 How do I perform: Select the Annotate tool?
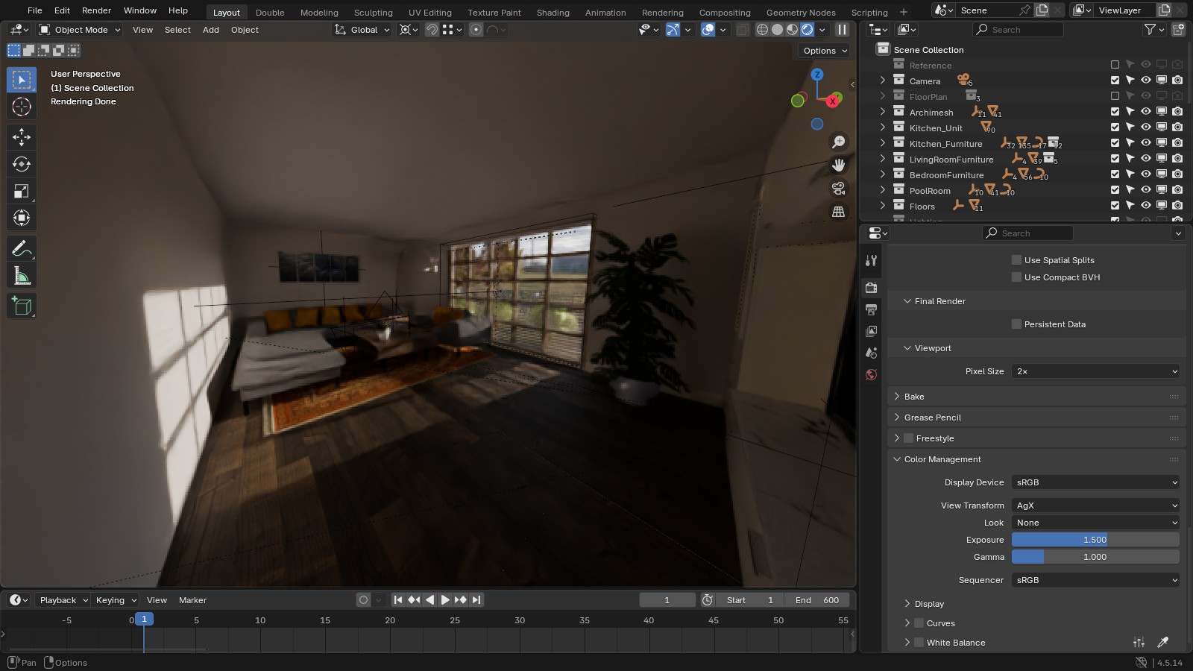point(22,248)
